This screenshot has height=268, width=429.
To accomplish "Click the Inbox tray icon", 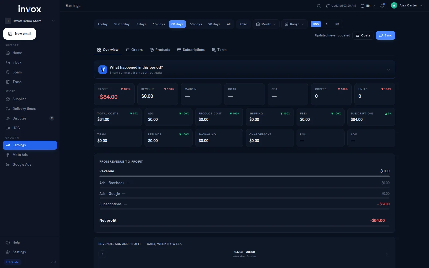I will [x=8, y=62].
